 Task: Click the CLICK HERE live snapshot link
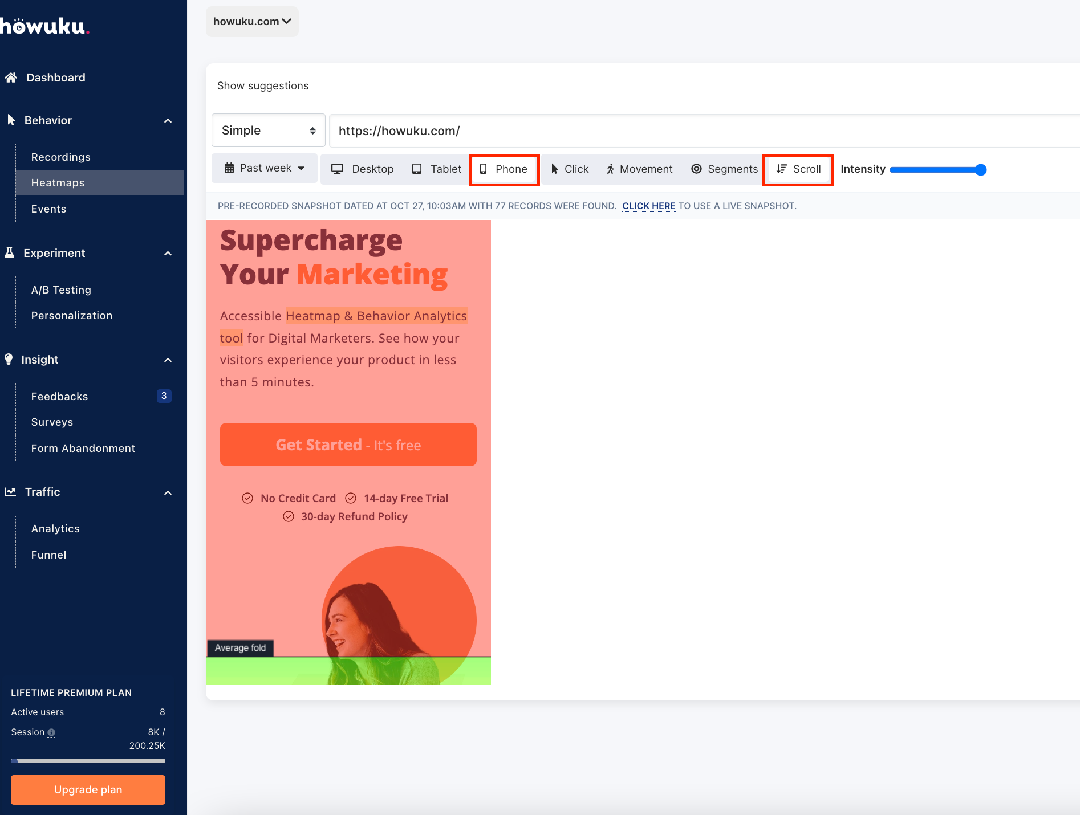click(x=649, y=206)
